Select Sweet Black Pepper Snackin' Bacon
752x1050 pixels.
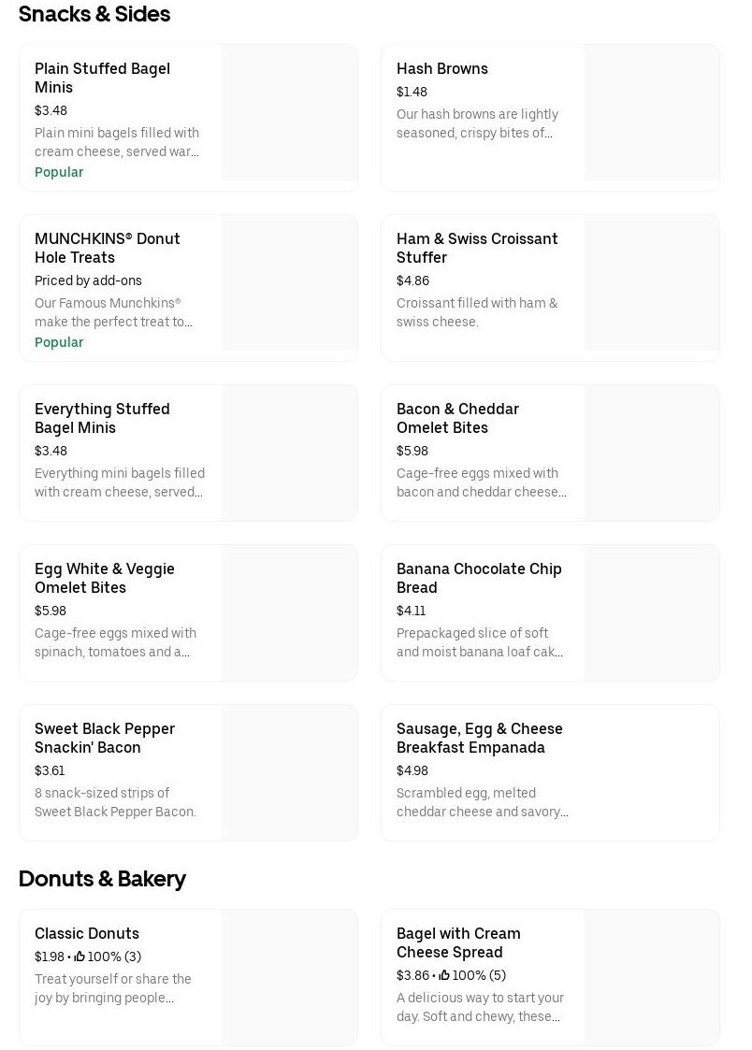104,738
